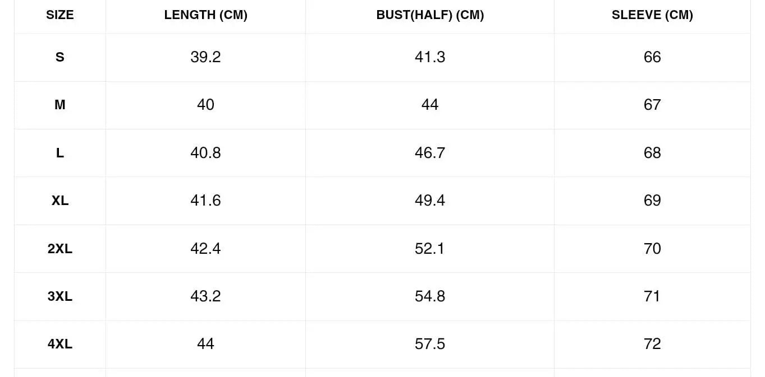Click the LENGTH (CM) column header
The height and width of the screenshot is (377, 765).
click(205, 15)
